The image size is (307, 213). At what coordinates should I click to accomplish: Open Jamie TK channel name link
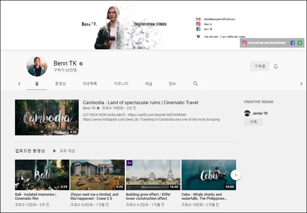(x=260, y=113)
